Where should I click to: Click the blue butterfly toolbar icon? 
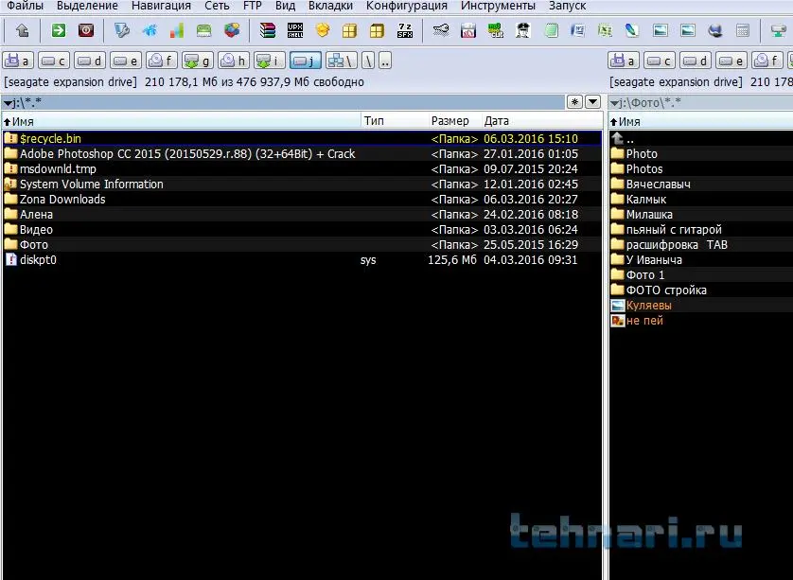pos(150,31)
